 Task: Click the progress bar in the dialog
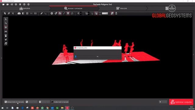(97, 57)
